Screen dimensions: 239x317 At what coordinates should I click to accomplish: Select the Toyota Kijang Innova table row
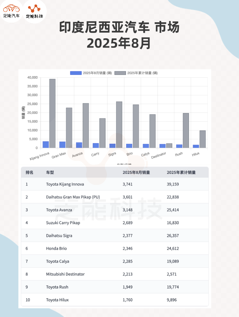[x=65, y=184]
